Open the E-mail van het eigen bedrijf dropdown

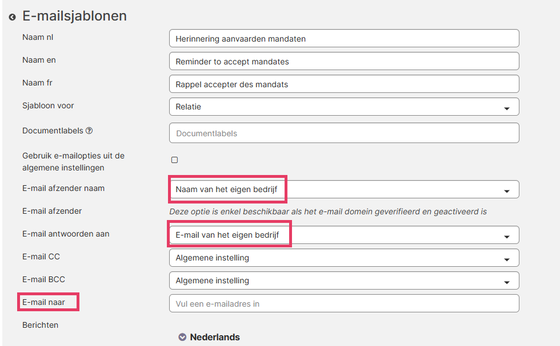[x=344, y=235]
